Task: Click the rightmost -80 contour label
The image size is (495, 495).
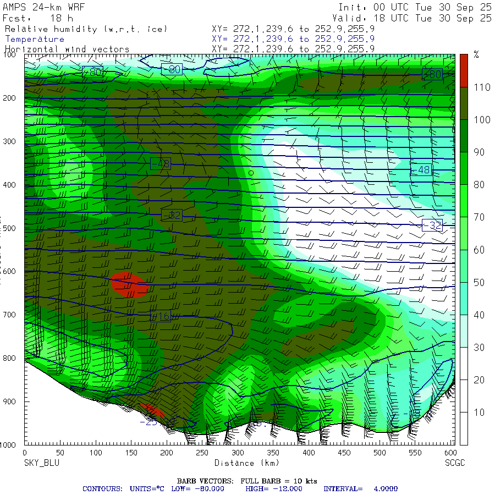Action: coord(432,74)
